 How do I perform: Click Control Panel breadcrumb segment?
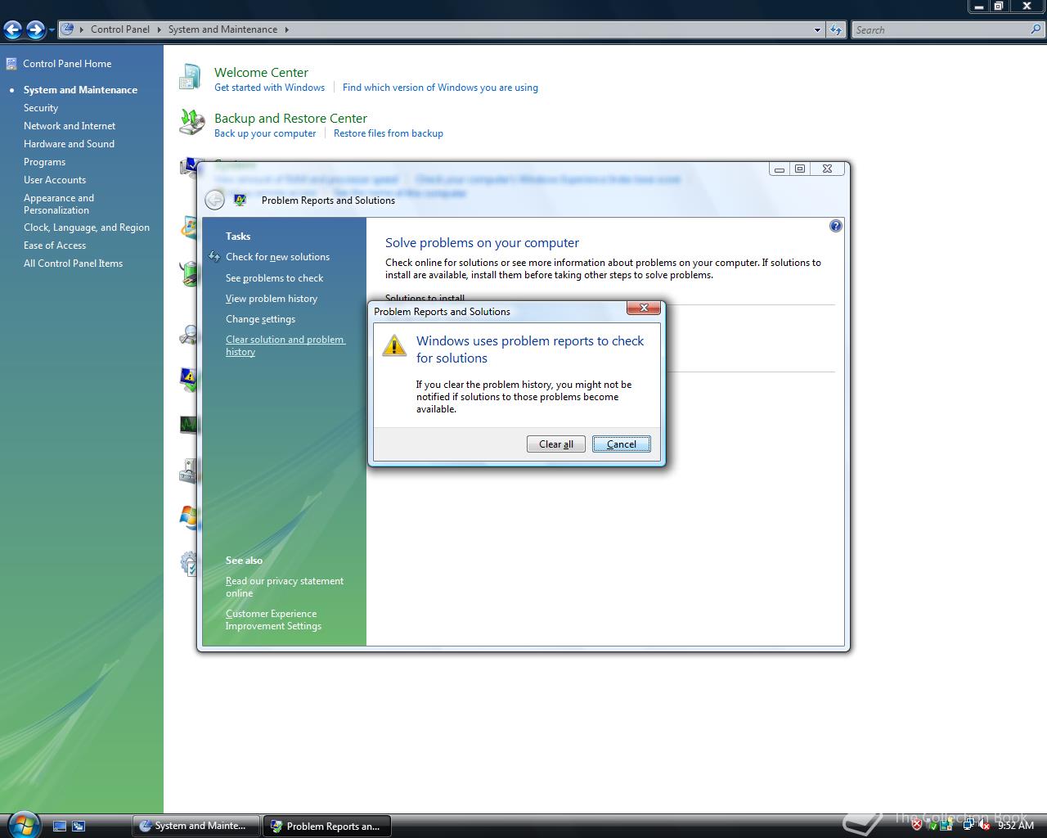click(x=120, y=29)
